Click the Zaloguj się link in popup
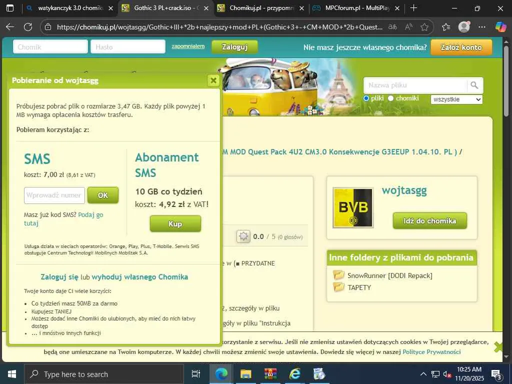The image size is (512, 384). (59, 277)
